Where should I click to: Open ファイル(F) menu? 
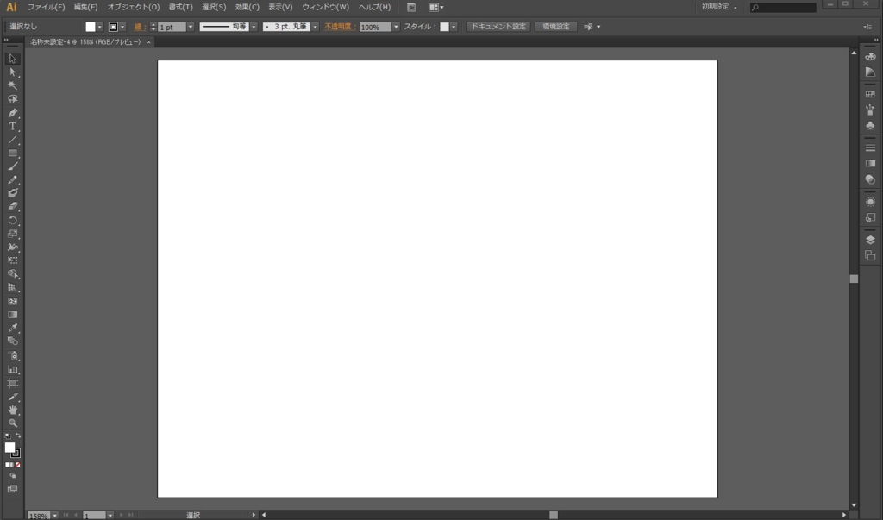coord(47,7)
